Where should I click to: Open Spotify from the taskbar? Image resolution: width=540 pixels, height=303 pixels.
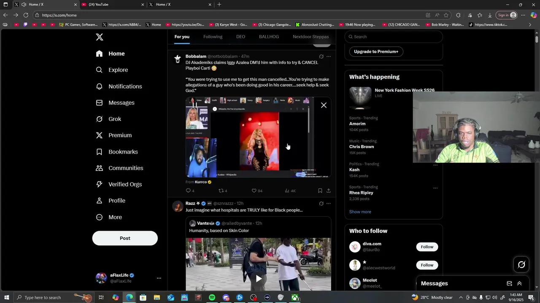point(212,298)
